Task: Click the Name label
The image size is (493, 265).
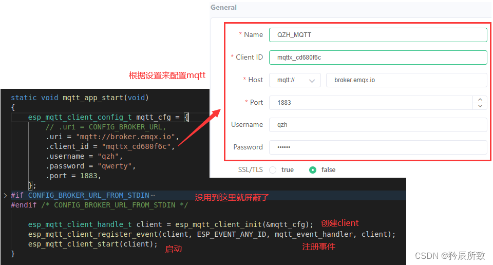Action: point(253,34)
